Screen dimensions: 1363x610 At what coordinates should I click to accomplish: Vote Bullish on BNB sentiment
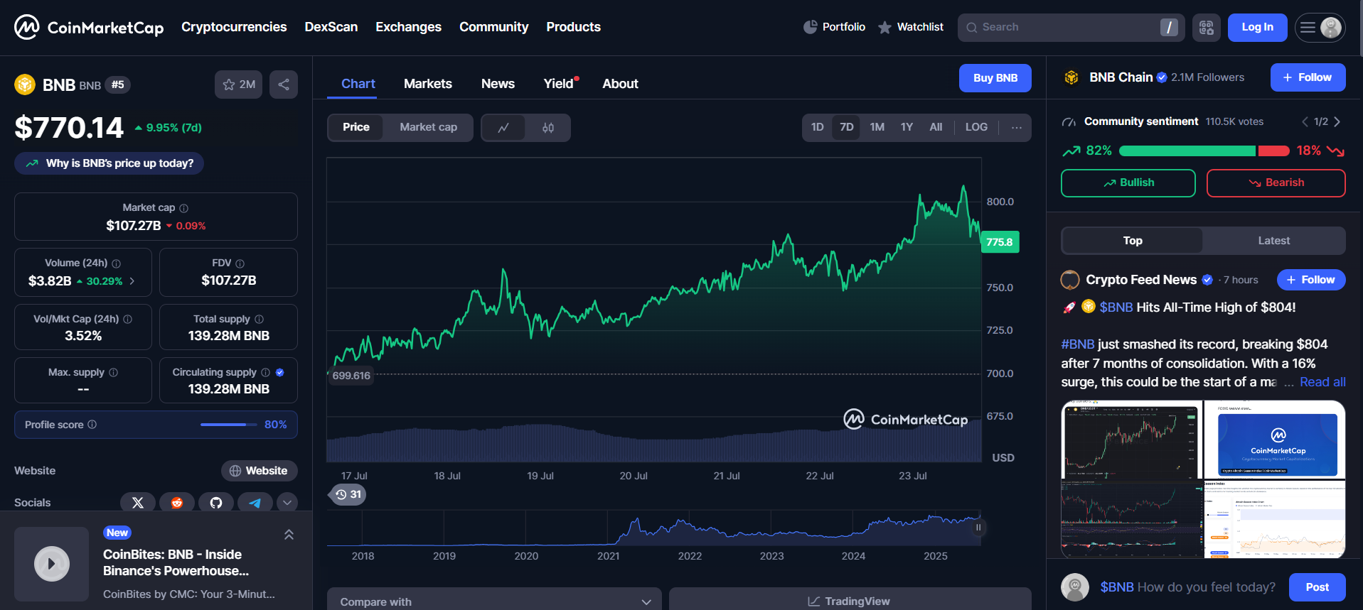[1128, 183]
